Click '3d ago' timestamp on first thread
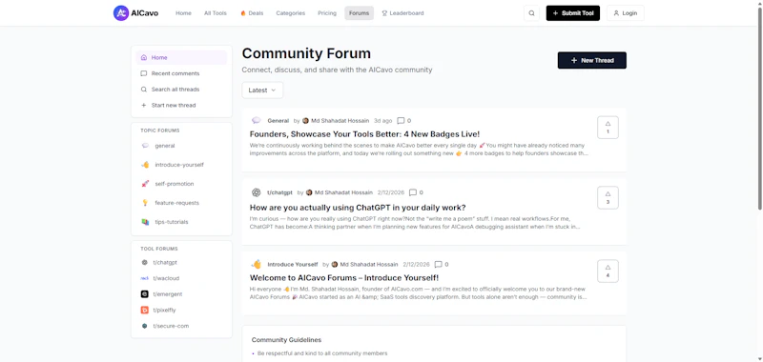 click(383, 120)
